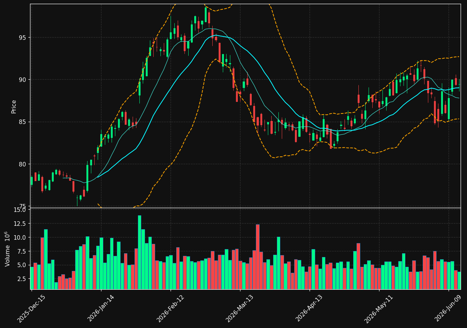Click the 95 price tick label
The height and width of the screenshot is (328, 467).
[23, 38]
